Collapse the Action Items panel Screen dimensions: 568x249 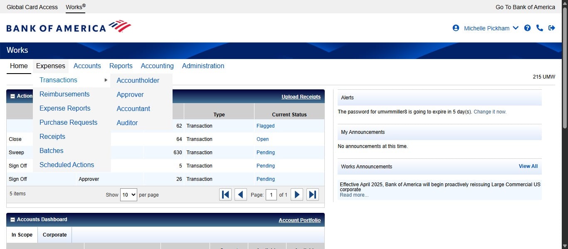pyautogui.click(x=12, y=96)
